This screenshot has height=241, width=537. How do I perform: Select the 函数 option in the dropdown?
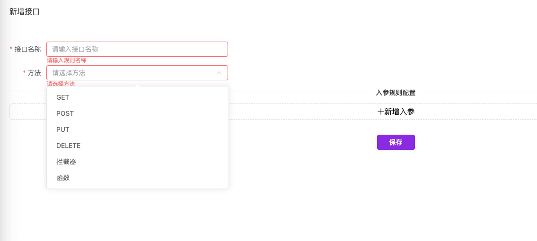click(63, 178)
